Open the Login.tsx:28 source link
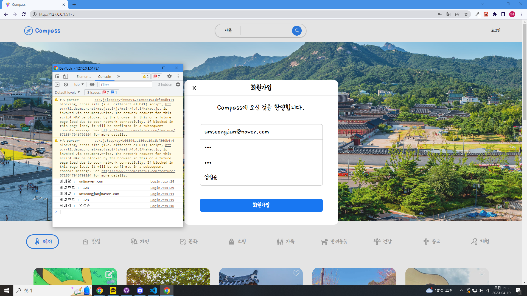The image size is (527, 296). point(162,181)
